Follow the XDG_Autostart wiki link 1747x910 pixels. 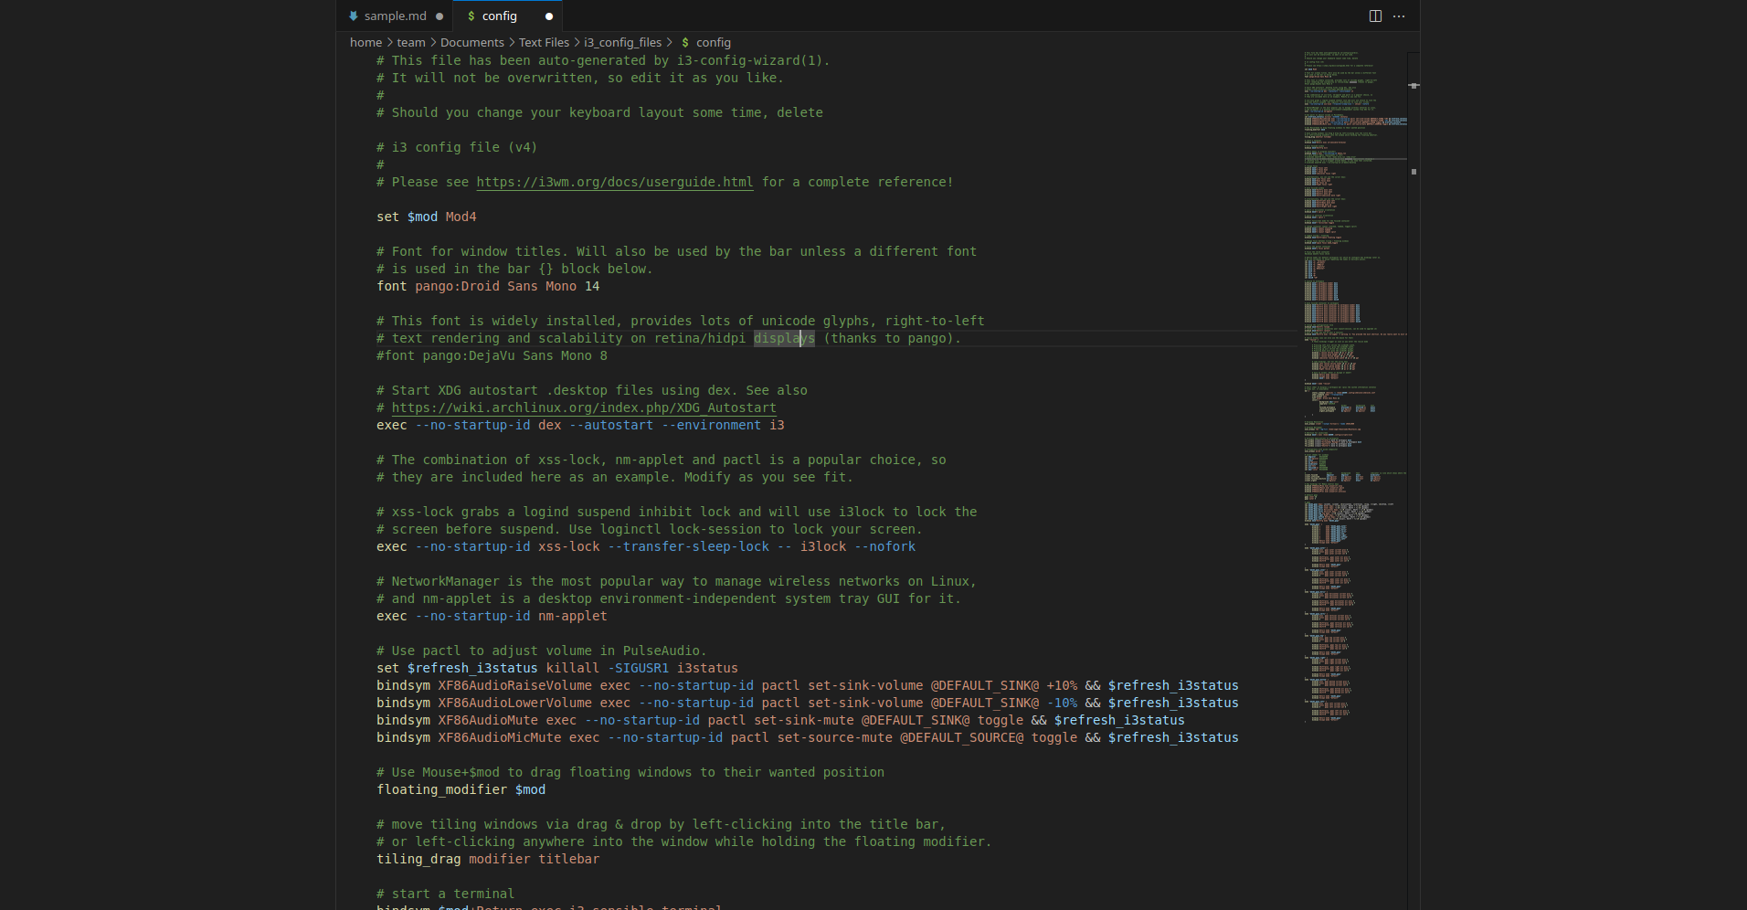(x=583, y=407)
